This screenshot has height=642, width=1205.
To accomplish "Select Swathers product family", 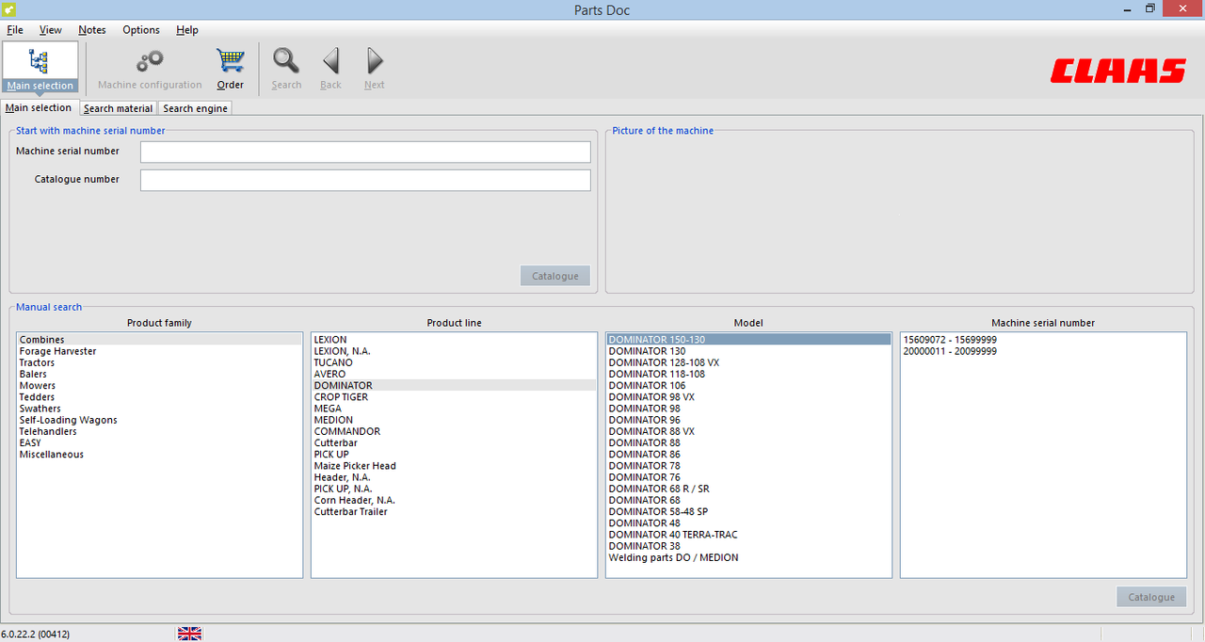I will [159, 409].
